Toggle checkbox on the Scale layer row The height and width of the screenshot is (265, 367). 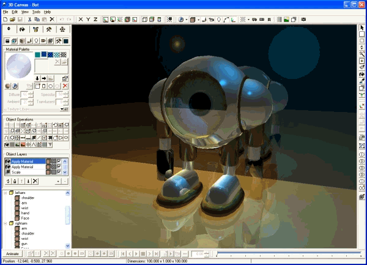click(59, 172)
